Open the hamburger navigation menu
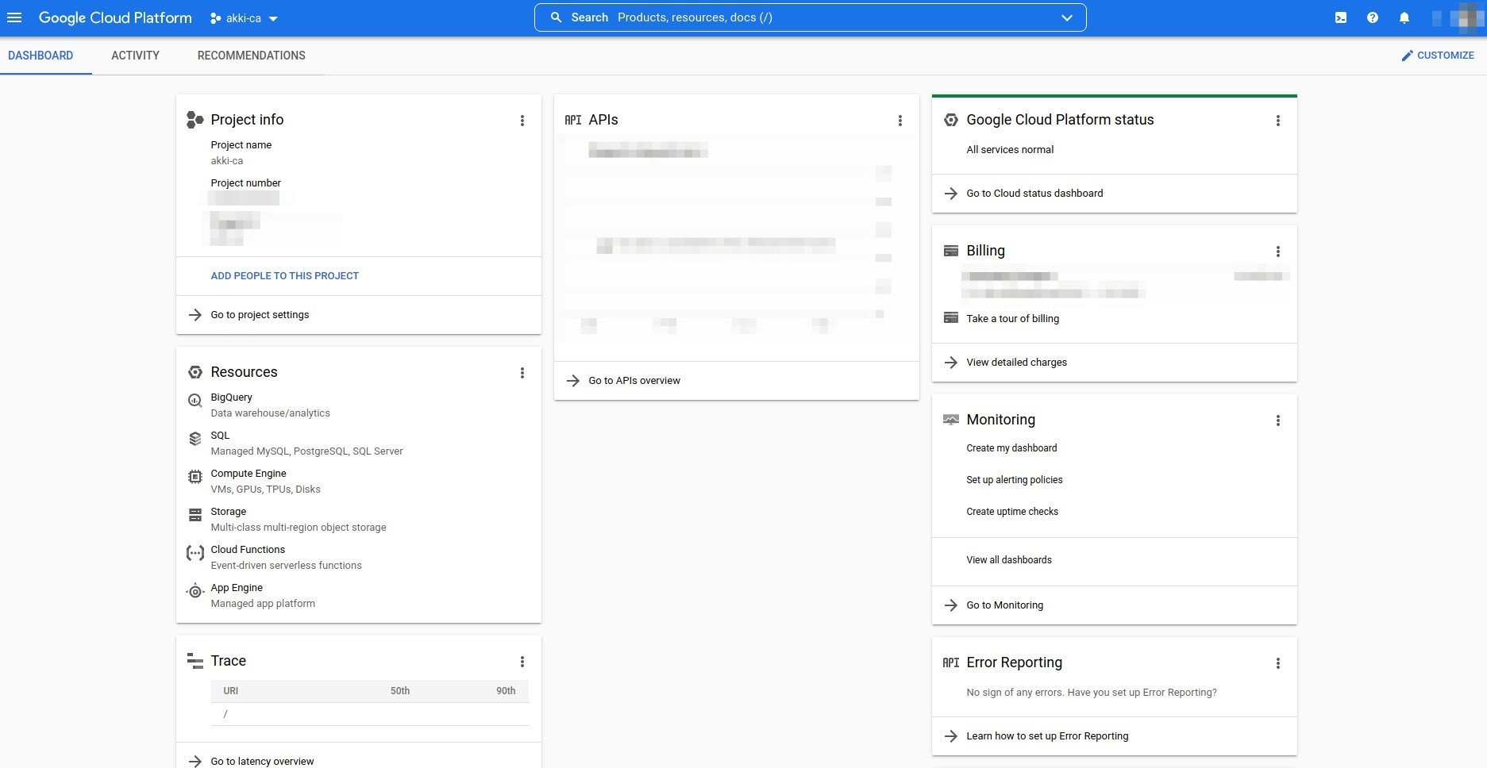 pos(14,17)
